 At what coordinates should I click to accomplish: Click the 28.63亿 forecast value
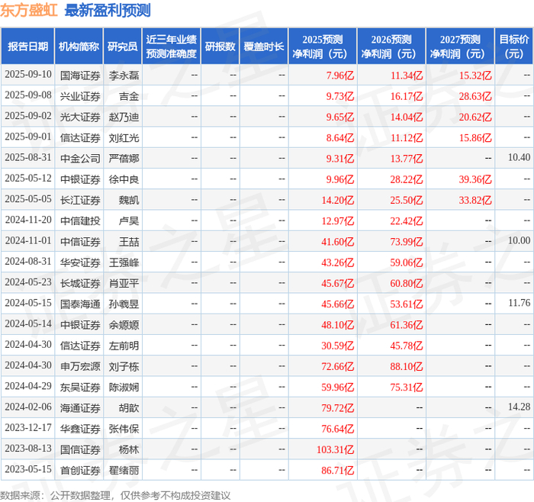475,96
